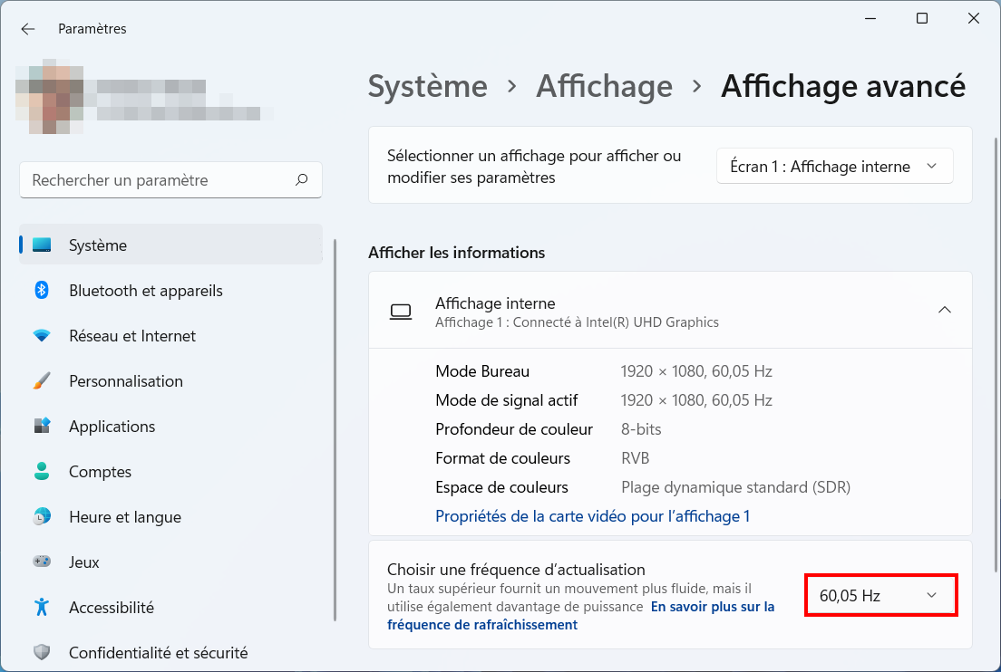Viewport: 1001px width, 672px height.
Task: Collapse the Affichage interne information section
Action: pos(944,310)
